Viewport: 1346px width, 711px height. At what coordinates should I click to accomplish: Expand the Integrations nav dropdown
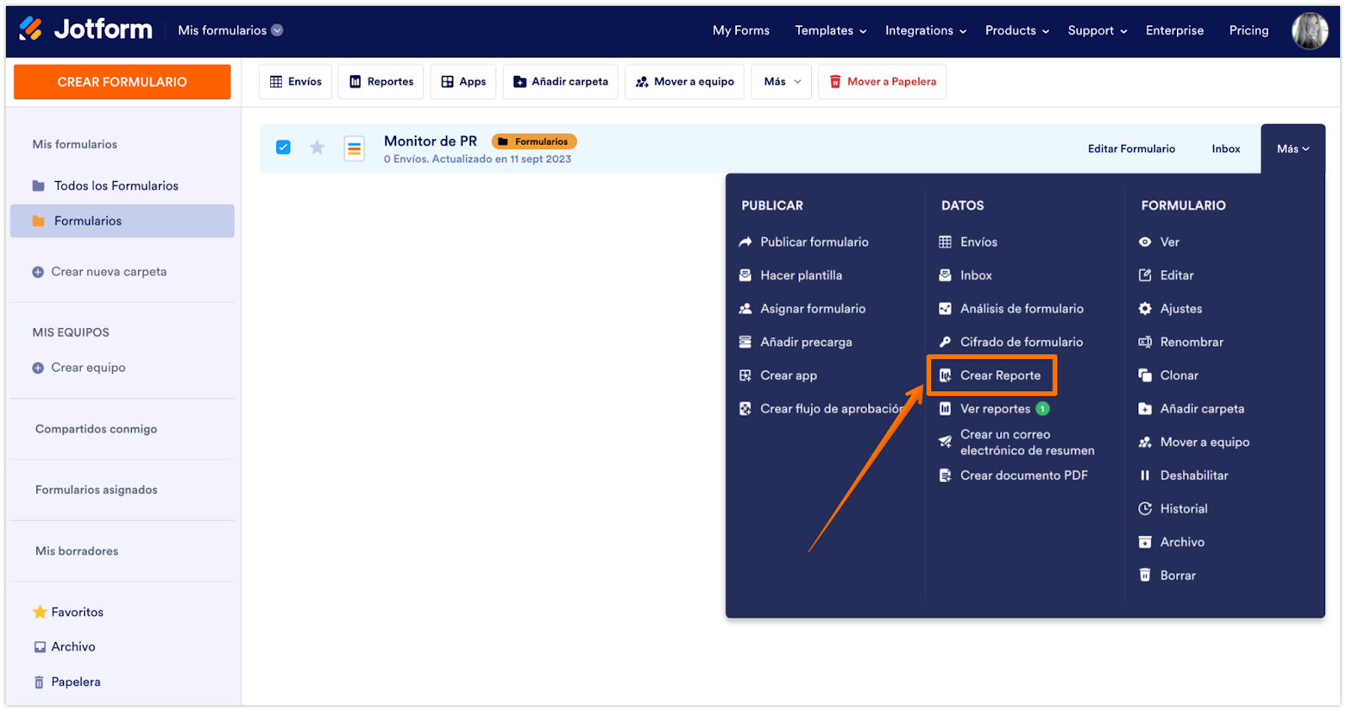(x=925, y=30)
